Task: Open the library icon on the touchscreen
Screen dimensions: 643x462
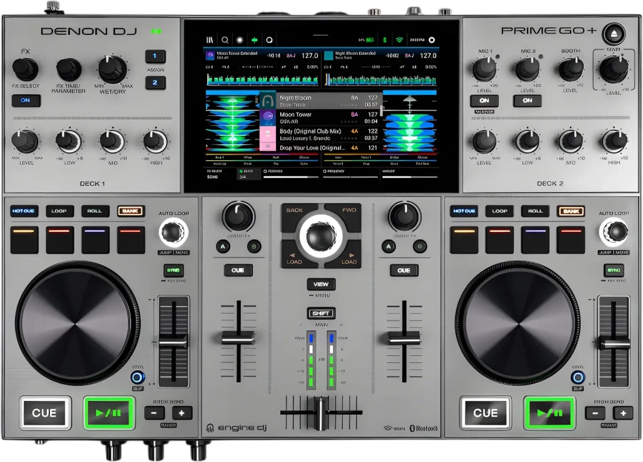Action: tap(210, 39)
